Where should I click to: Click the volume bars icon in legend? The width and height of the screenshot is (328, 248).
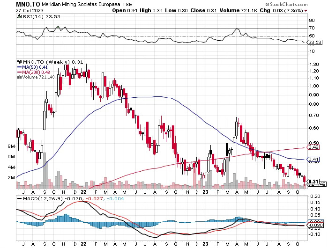click(20, 77)
